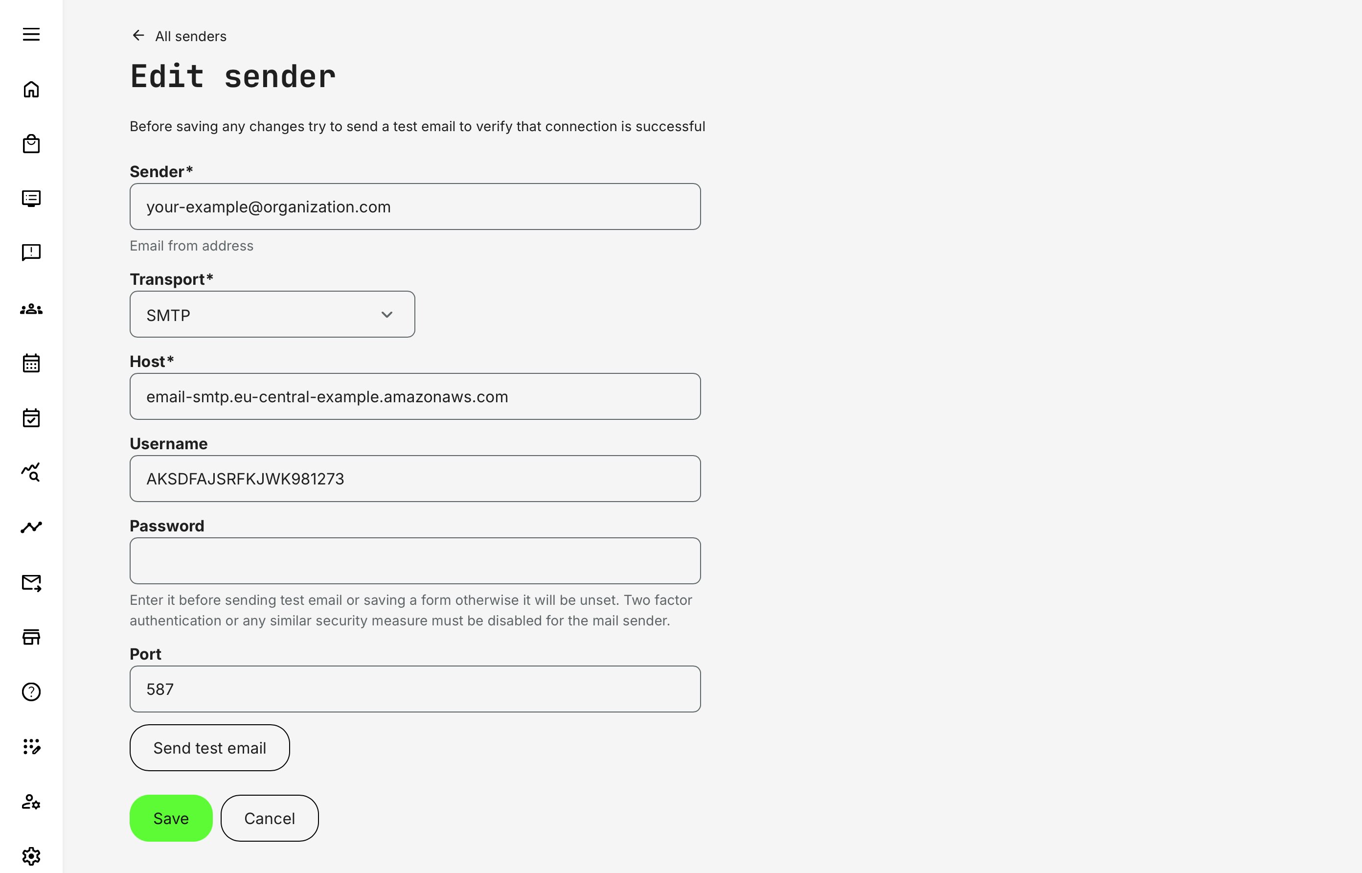Open the calendar grid sidebar icon
Viewport: 1362px width, 873px height.
31,364
